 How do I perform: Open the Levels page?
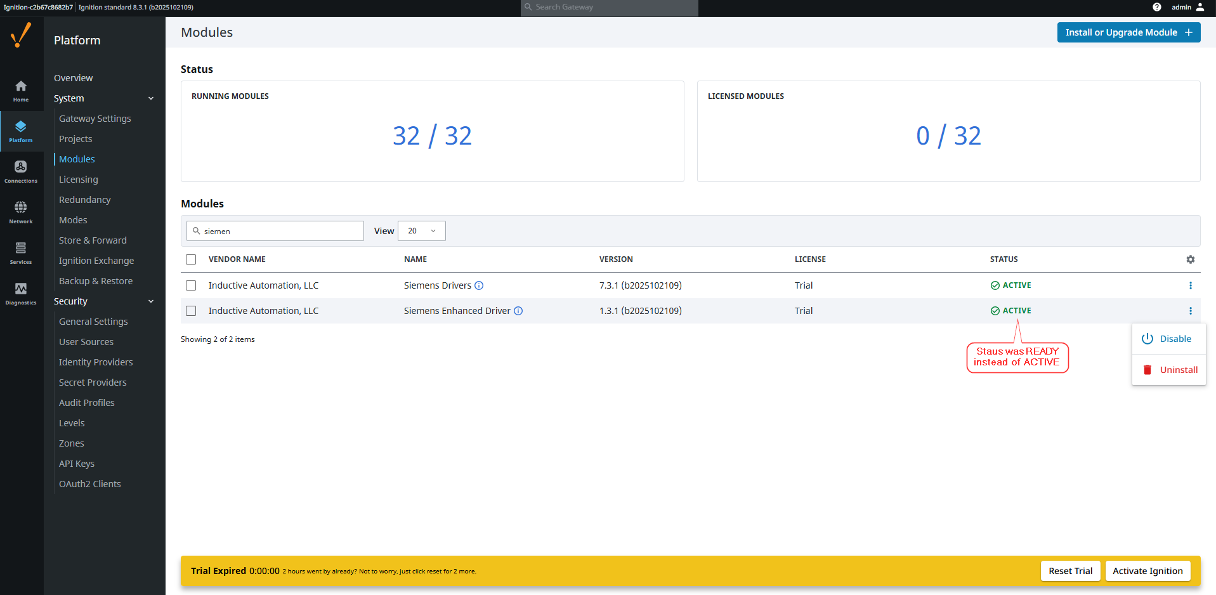72,423
